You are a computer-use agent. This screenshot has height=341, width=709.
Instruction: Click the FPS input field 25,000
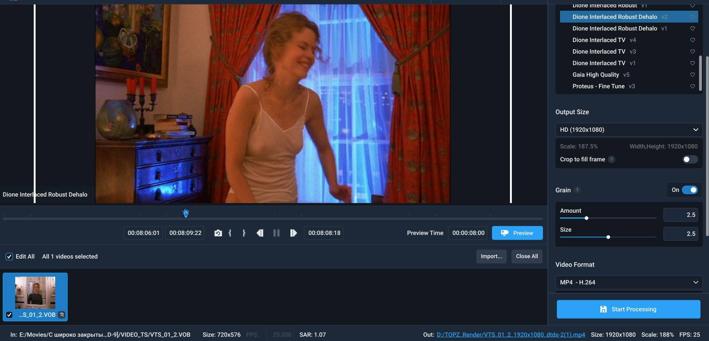pos(281,335)
